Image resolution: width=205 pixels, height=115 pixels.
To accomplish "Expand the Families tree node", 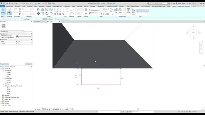I will [1, 101].
